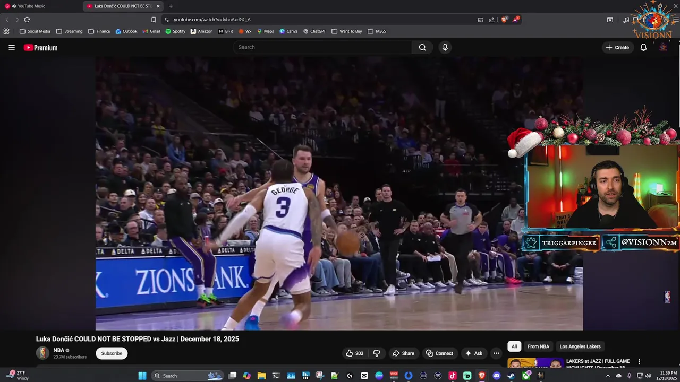Expand the Social Media bookmarks folder
This screenshot has height=382, width=680.
coord(35,31)
